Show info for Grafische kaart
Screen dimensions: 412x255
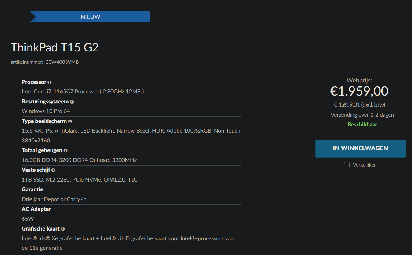pos(63,229)
